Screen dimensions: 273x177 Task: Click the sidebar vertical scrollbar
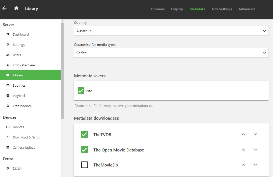click(x=63, y=70)
